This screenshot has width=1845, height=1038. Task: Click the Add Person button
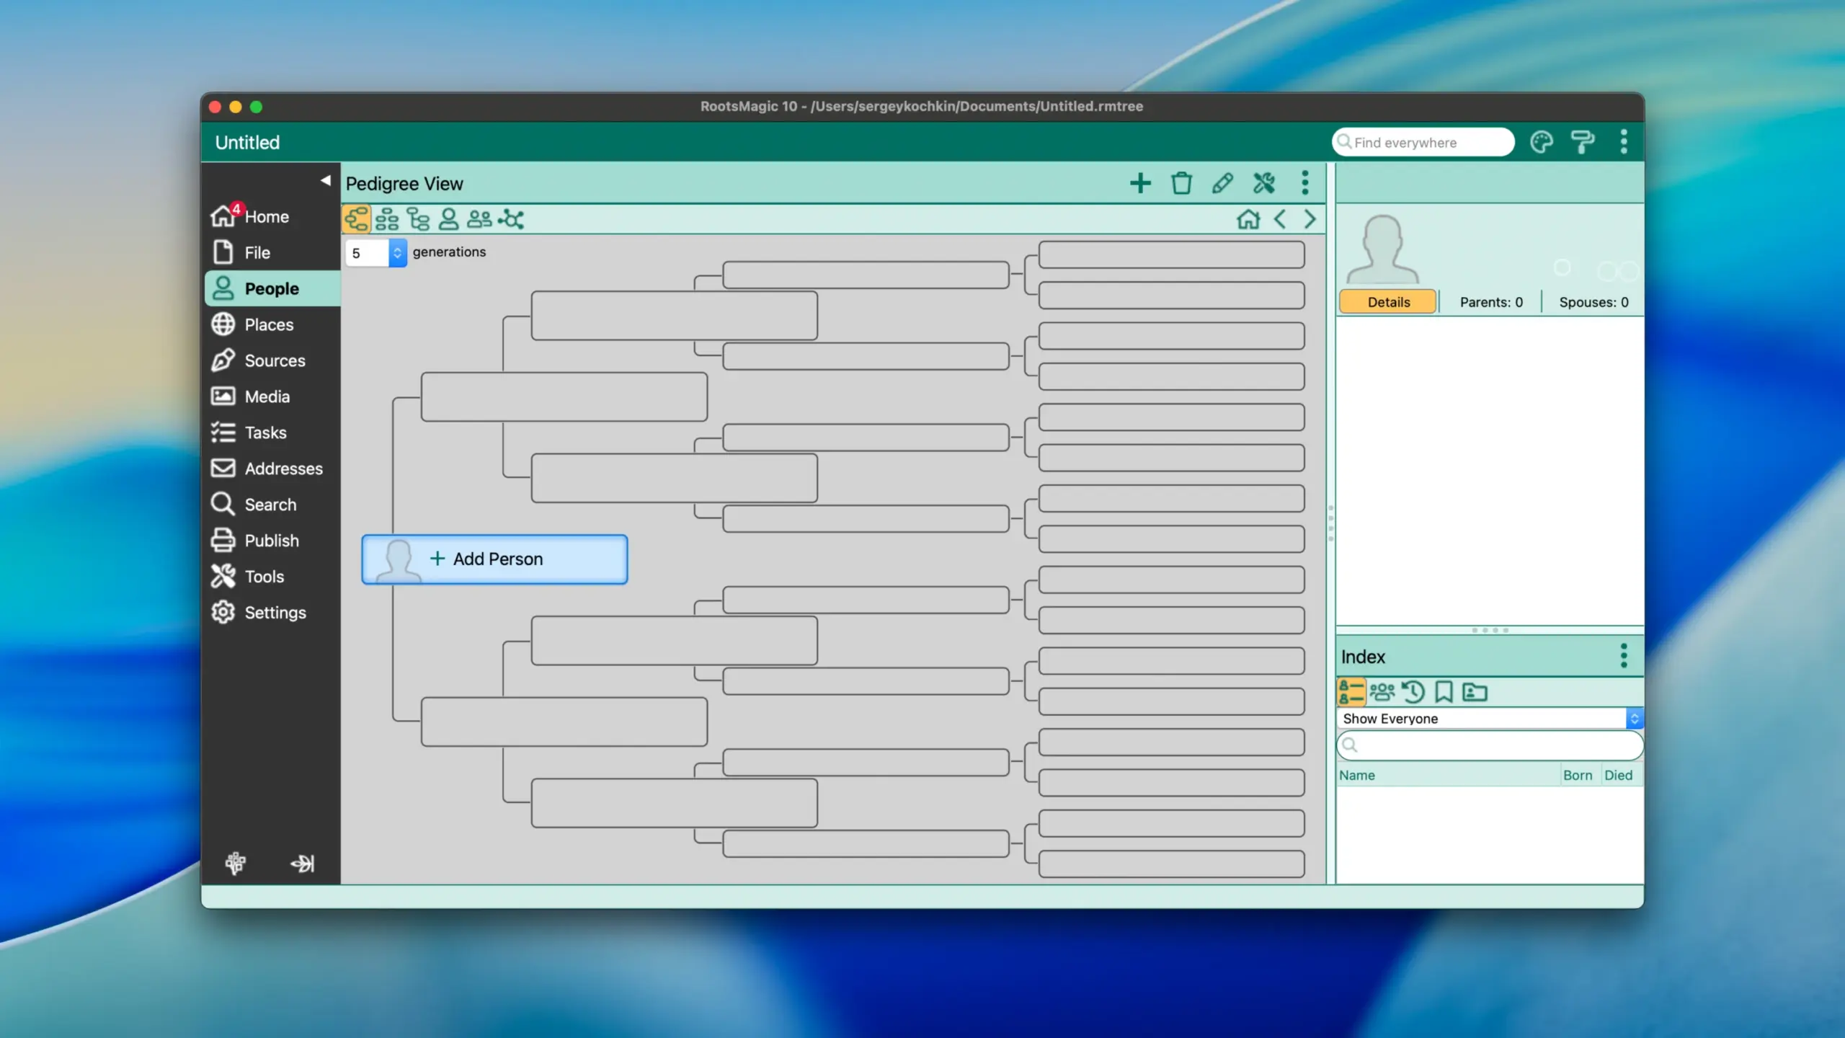495,559
